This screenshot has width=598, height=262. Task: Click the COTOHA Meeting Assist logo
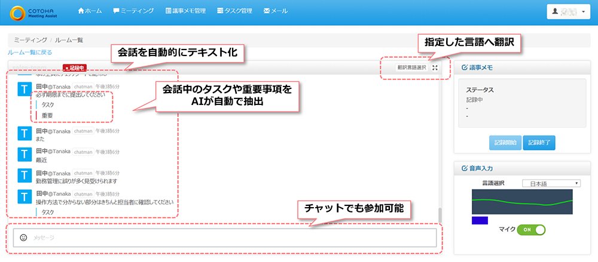click(32, 13)
